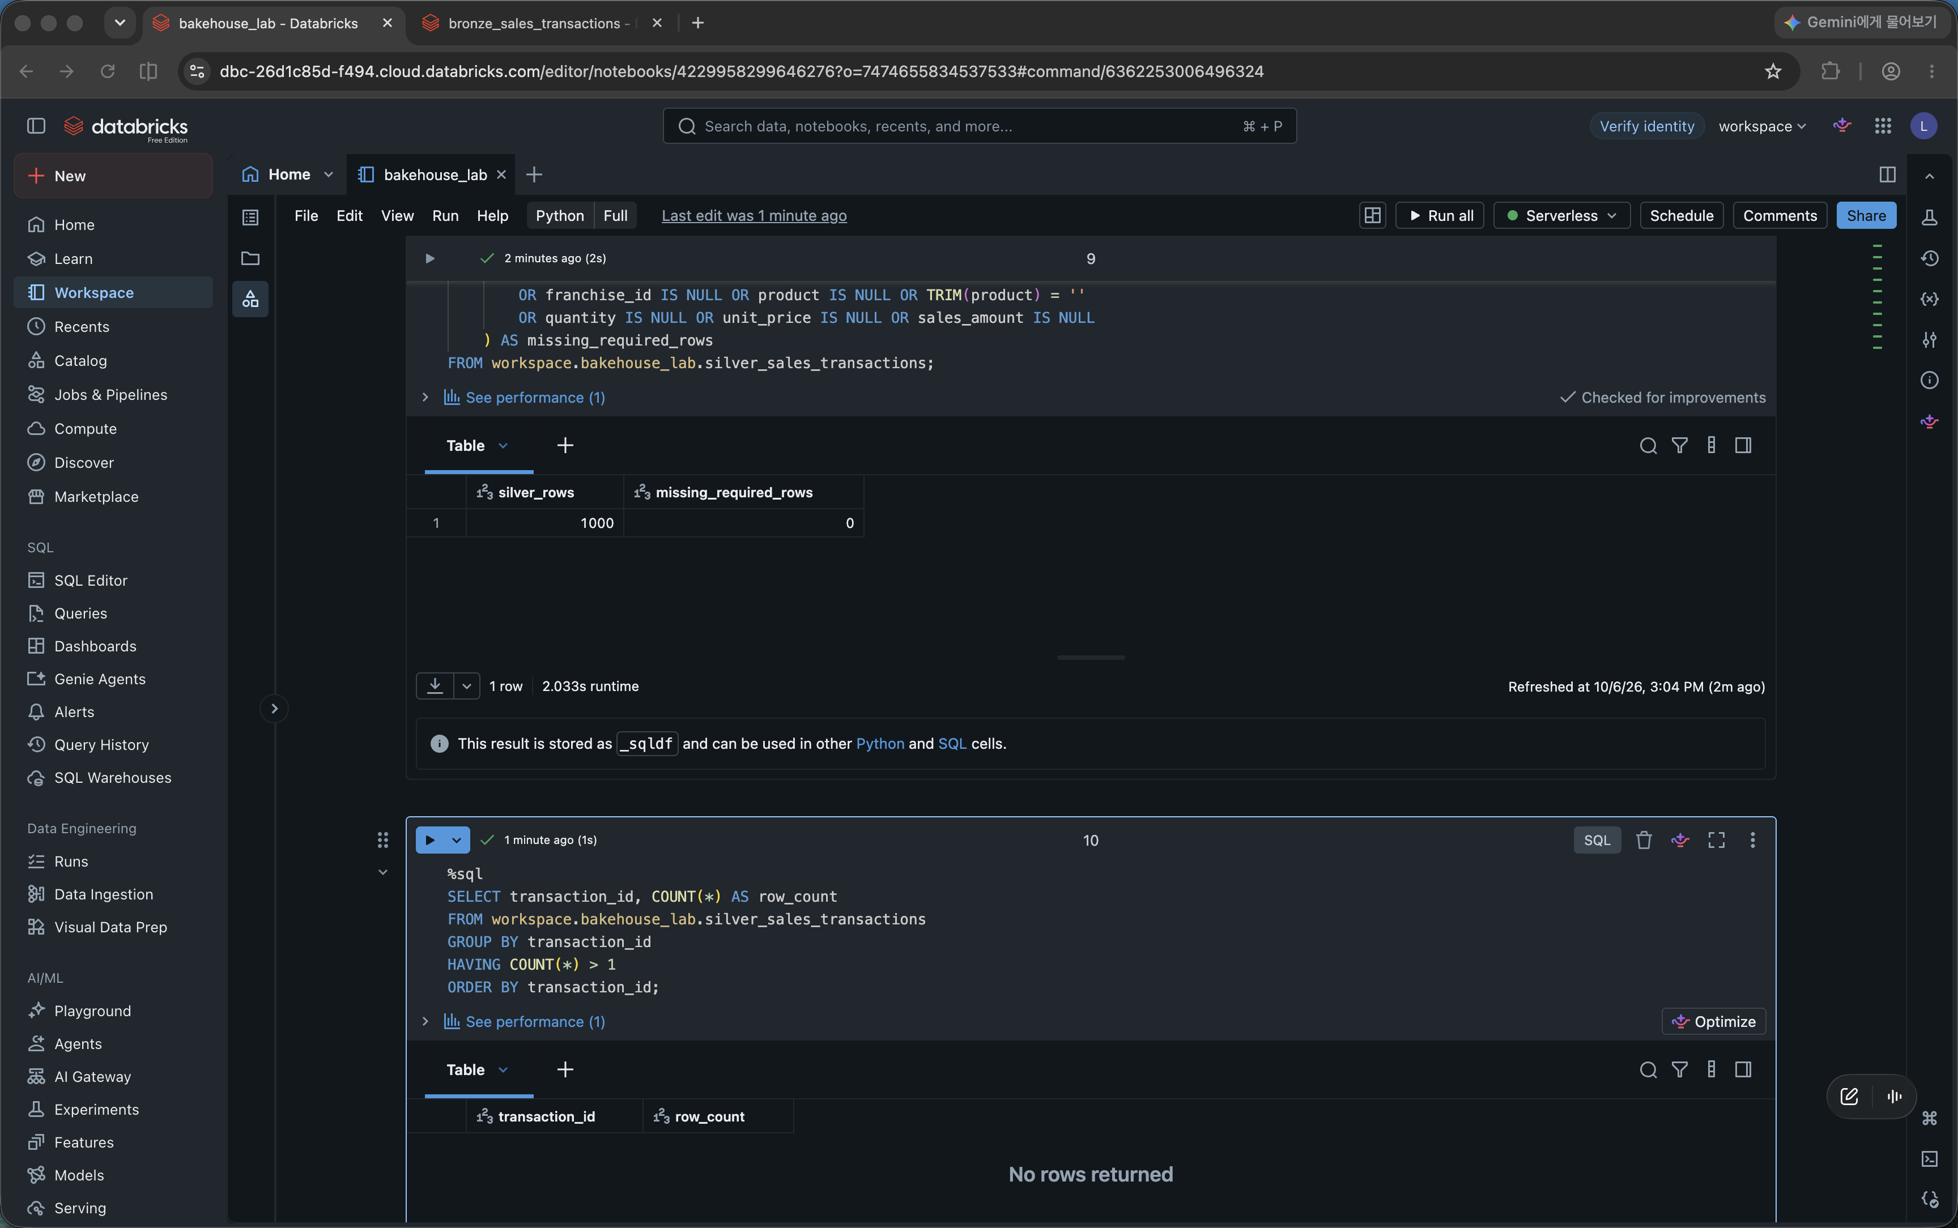This screenshot has height=1228, width=1958.
Task: Search within silver_rows results table
Action: 1648,445
